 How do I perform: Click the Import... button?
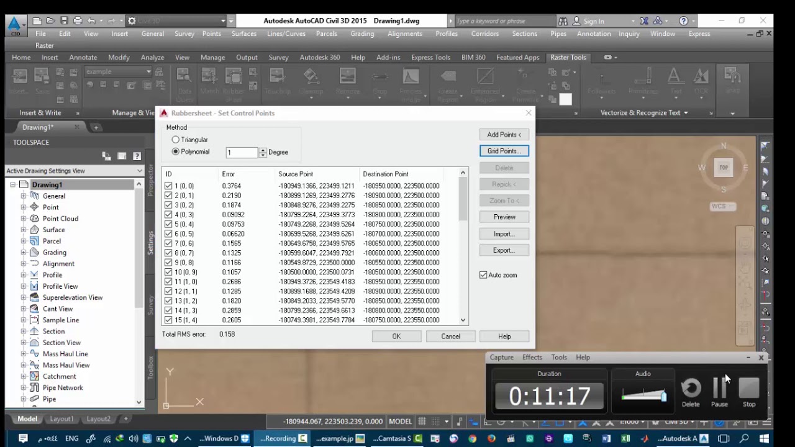tap(504, 234)
